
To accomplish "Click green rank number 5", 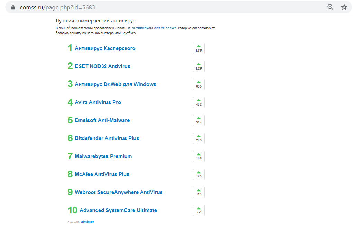I will (70, 120).
